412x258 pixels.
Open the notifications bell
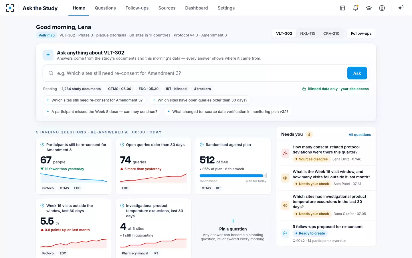click(x=356, y=8)
